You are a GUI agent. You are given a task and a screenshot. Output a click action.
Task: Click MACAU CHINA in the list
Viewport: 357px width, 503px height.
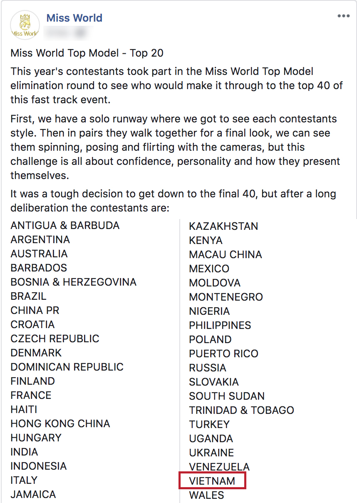pyautogui.click(x=226, y=255)
